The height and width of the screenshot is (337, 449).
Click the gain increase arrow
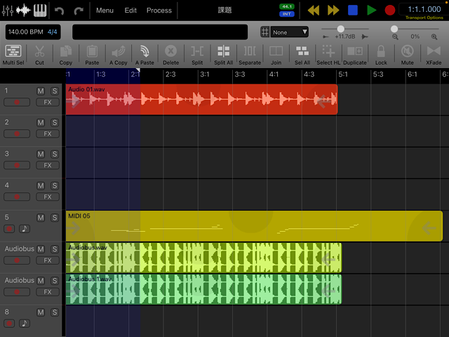365,37
